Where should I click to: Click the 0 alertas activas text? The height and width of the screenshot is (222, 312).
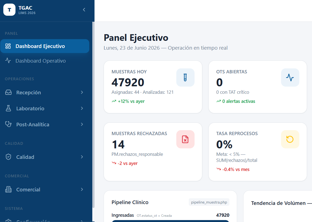[x=238, y=101]
